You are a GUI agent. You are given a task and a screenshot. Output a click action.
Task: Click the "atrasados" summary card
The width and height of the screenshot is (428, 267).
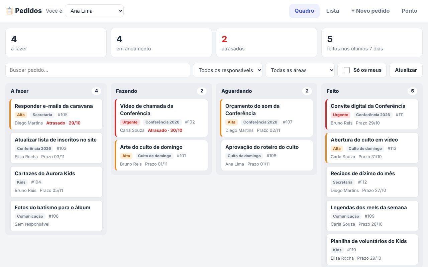click(x=266, y=42)
